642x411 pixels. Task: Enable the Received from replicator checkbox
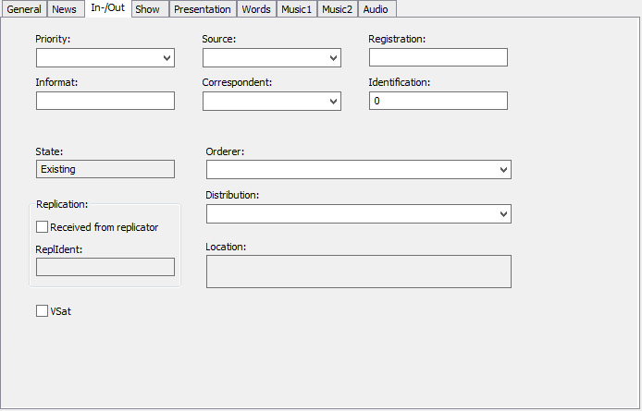(x=42, y=227)
